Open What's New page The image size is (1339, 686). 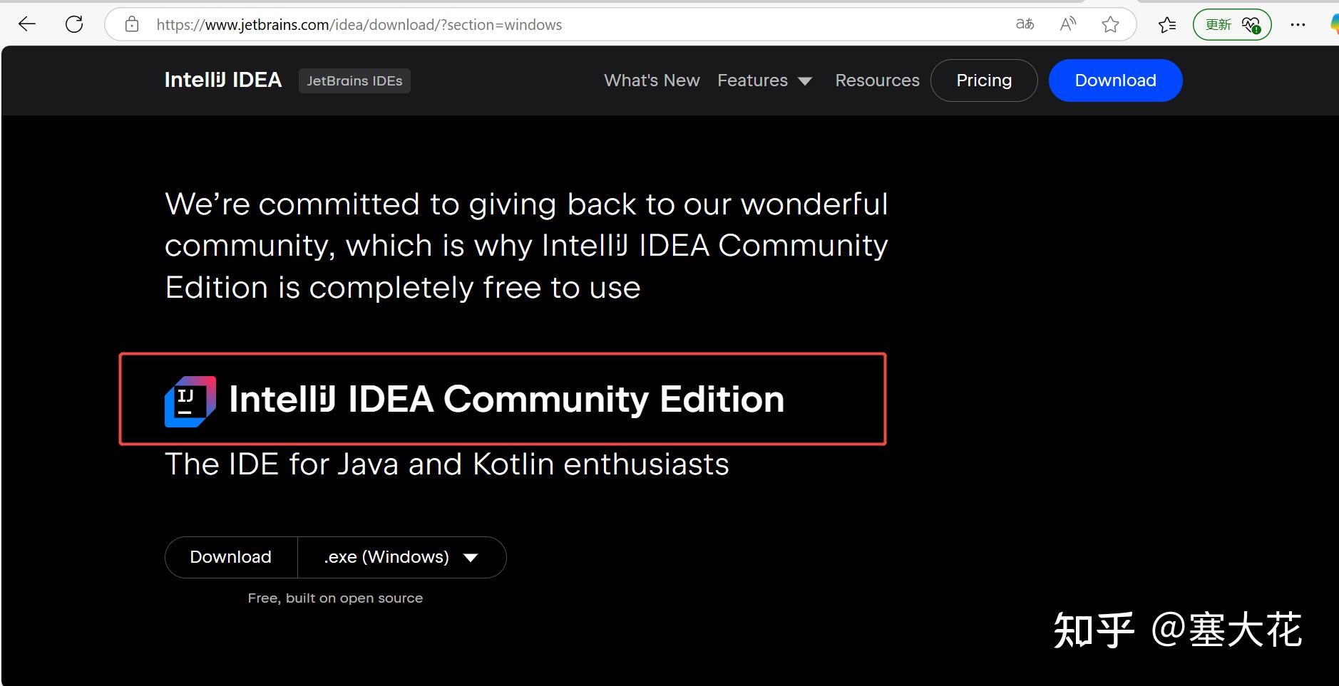[652, 80]
